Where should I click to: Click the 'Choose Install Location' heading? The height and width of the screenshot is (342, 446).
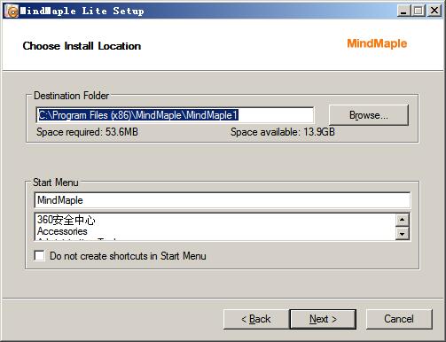coord(82,46)
